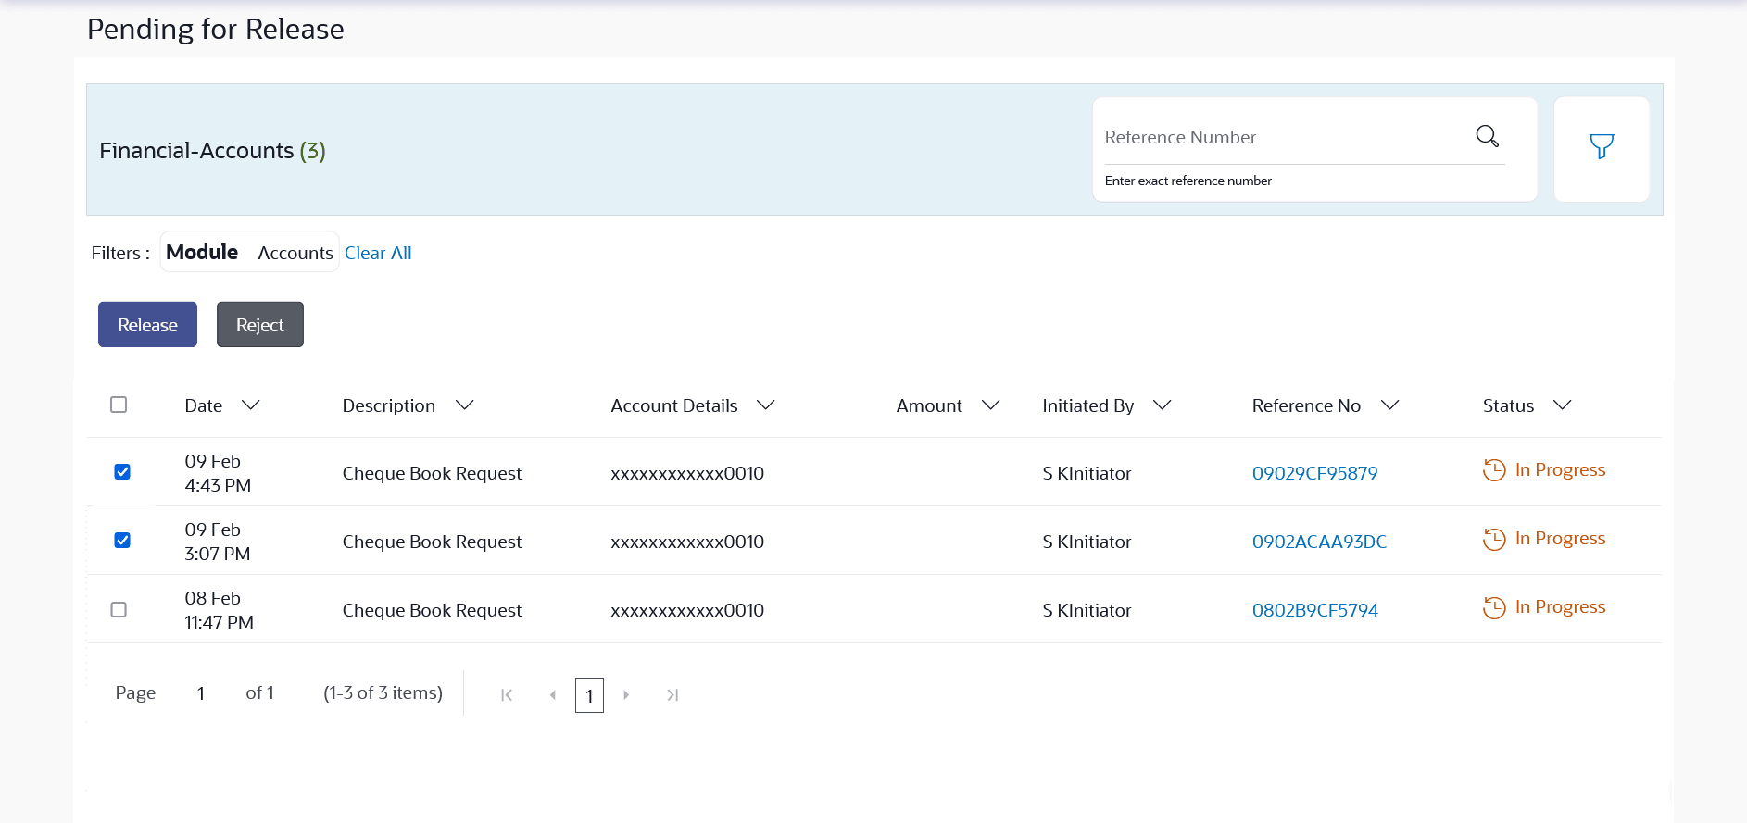Go to previous page arrow
This screenshot has width=1747, height=823.
553,695
